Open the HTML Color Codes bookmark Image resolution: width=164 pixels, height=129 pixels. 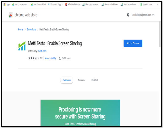coord(73,5)
